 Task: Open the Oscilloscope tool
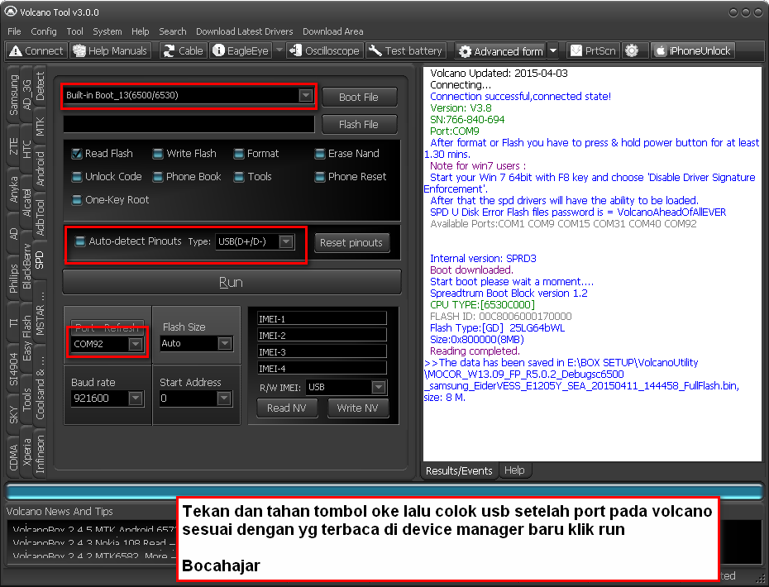[x=325, y=50]
